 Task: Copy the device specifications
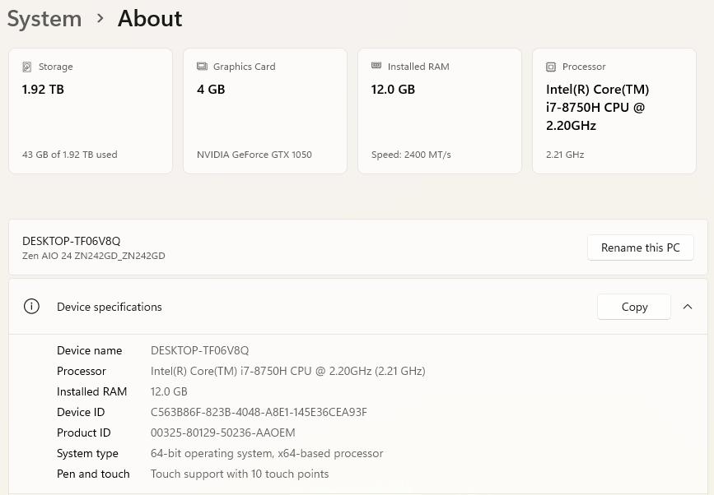(633, 307)
